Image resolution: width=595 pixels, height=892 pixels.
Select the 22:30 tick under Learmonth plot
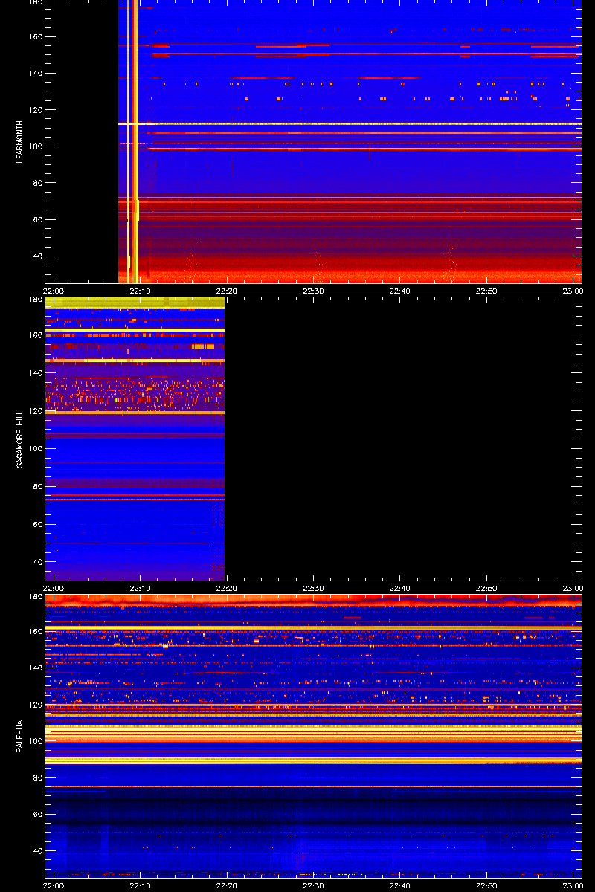(313, 291)
